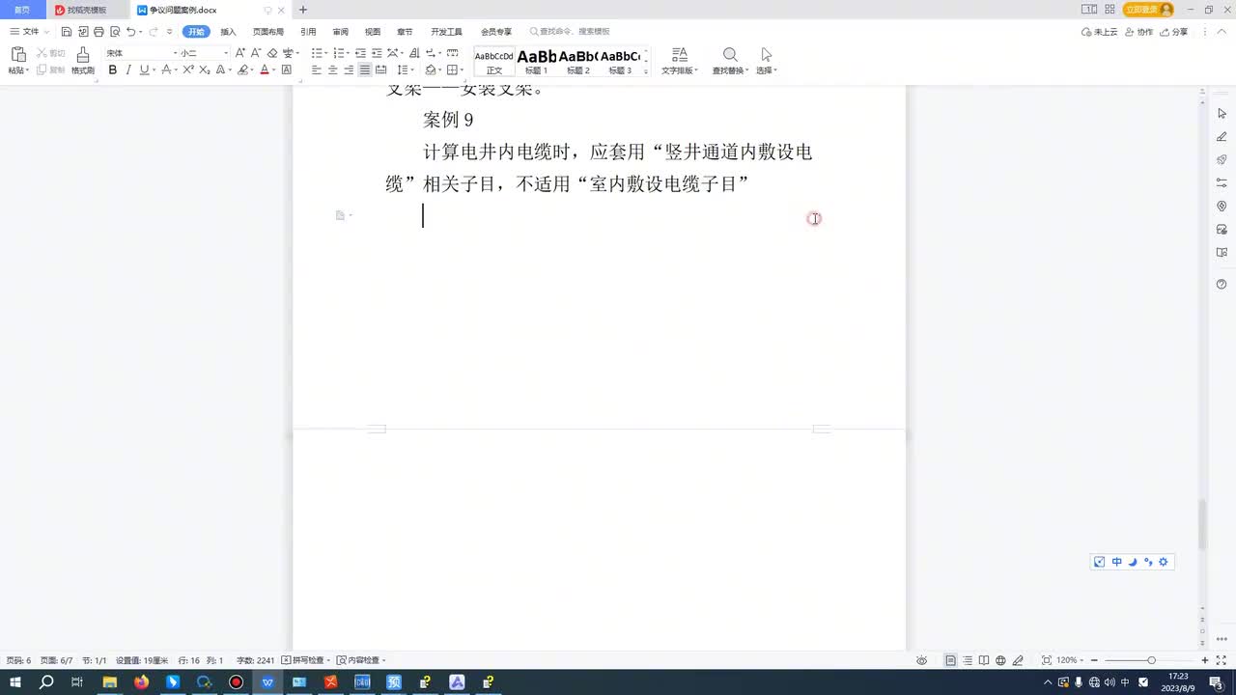Apply the 正文 style
Viewport: 1236px width, 695px height.
coord(494,62)
